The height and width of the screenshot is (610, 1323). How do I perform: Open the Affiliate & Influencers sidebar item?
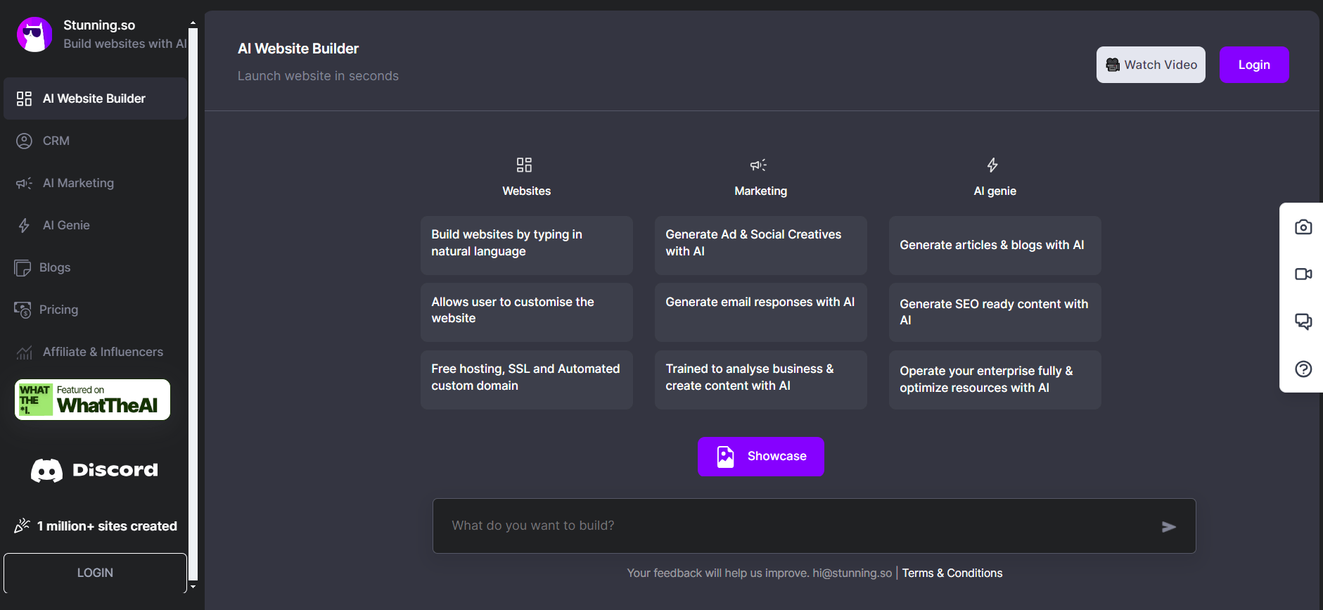click(103, 352)
